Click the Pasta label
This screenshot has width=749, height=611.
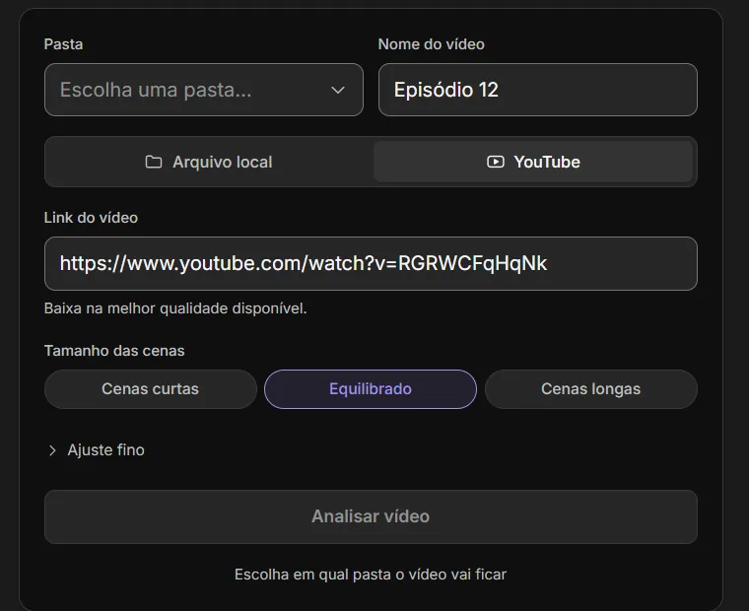point(63,44)
